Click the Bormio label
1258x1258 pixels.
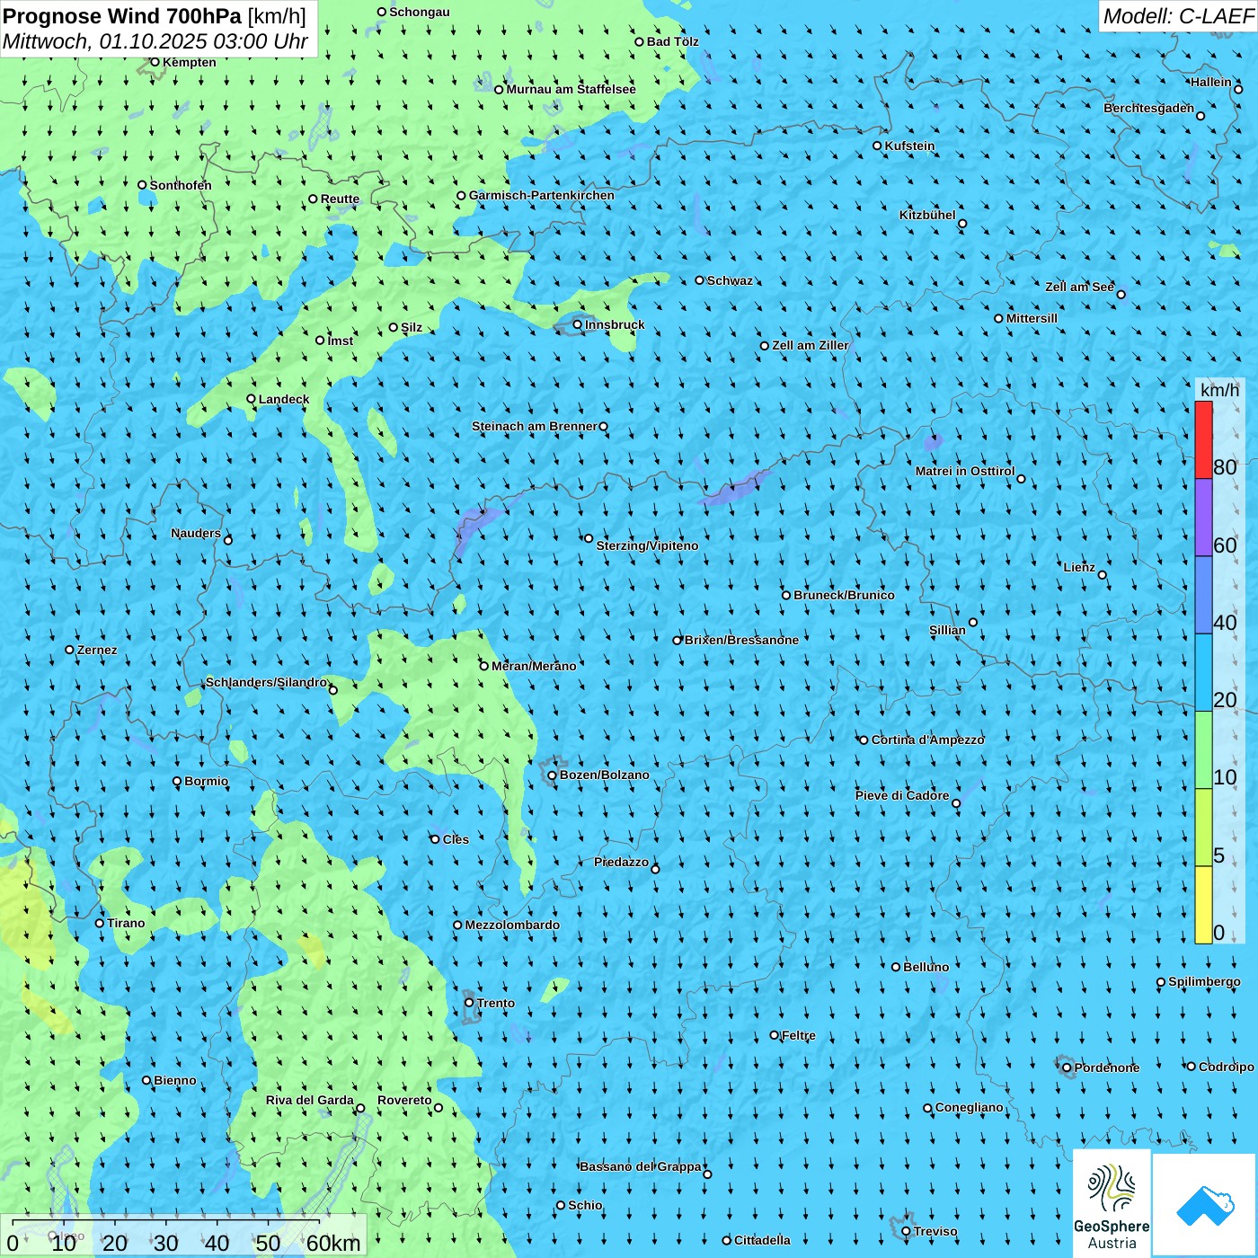pyautogui.click(x=206, y=781)
